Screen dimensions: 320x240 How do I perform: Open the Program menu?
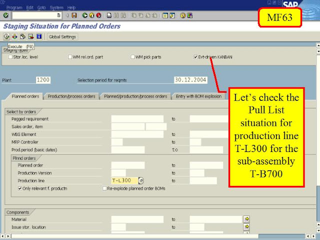pos(14,8)
